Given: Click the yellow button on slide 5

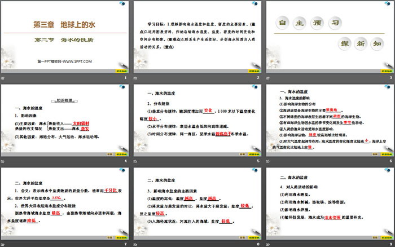Looking at the screenshot, I should pyautogui.click(x=254, y=155).
